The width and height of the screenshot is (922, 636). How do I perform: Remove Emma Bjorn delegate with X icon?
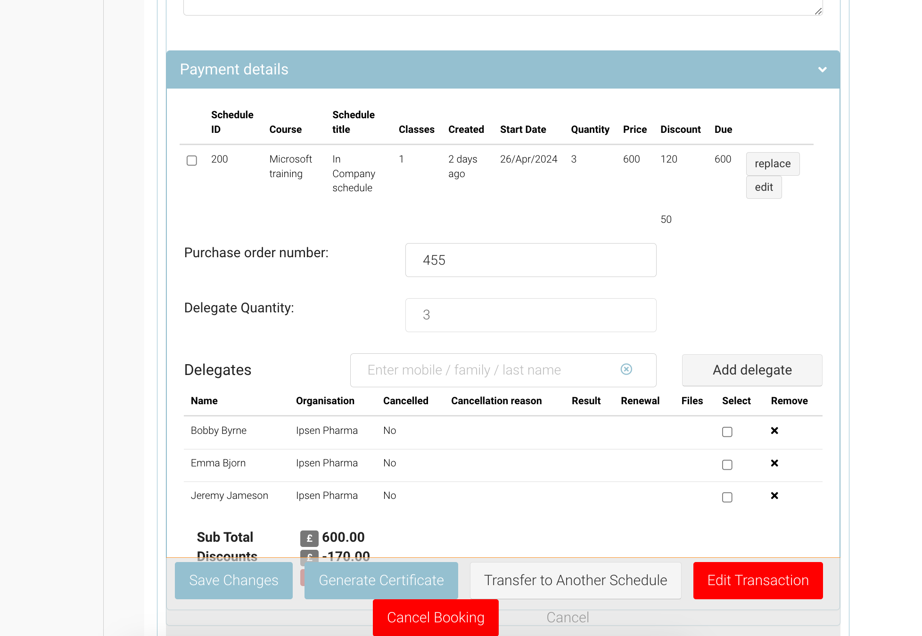pyautogui.click(x=774, y=463)
